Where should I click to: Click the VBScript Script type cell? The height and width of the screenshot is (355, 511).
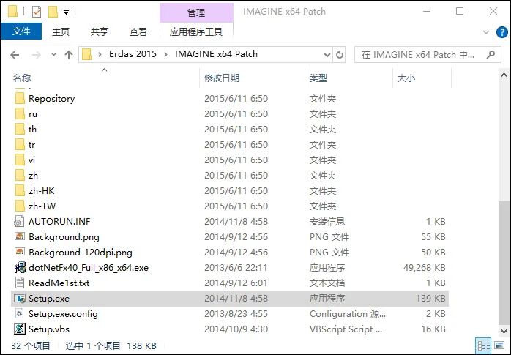(346, 329)
